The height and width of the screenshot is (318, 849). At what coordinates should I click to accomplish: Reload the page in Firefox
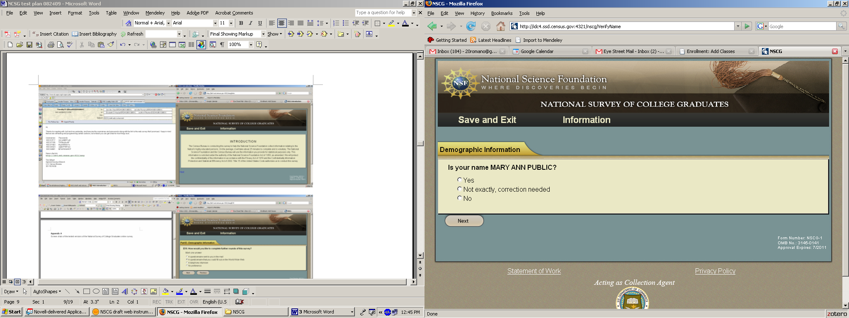[471, 26]
